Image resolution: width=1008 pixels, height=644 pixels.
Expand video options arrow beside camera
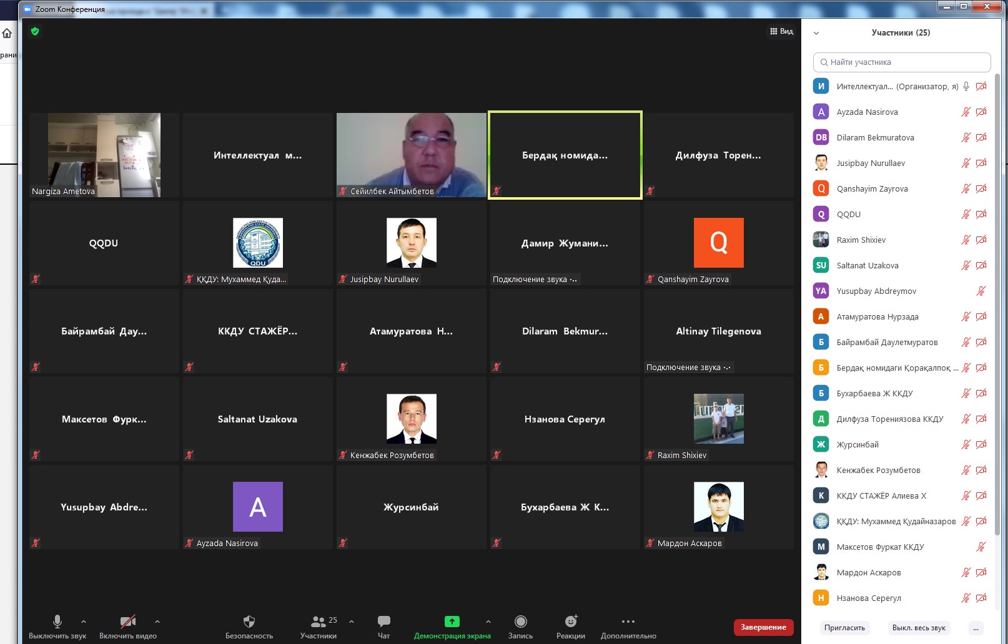point(157,622)
